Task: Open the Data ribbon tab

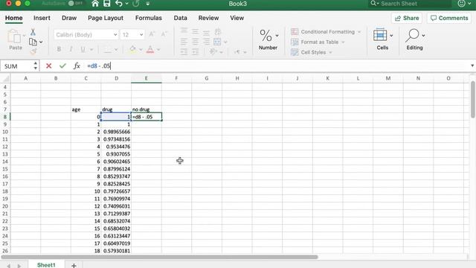Action: pyautogui.click(x=180, y=18)
